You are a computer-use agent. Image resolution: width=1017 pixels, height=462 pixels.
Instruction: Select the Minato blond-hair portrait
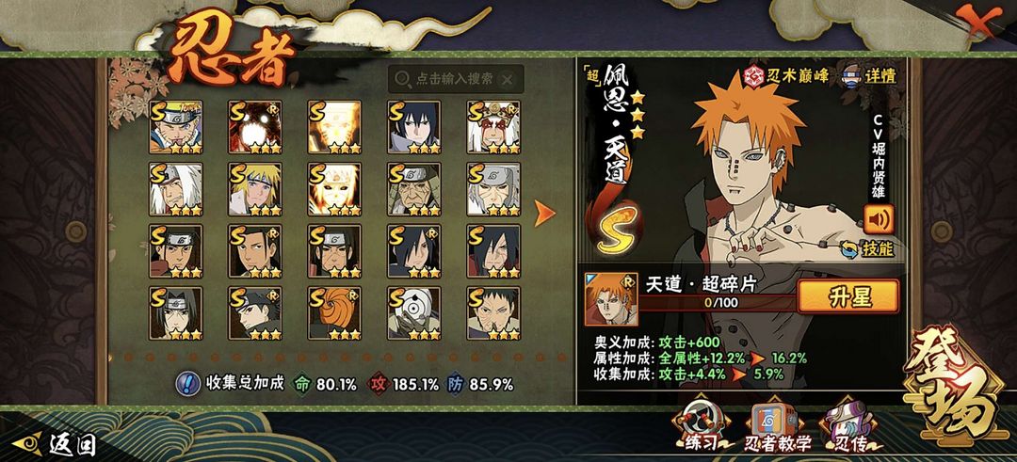(255, 188)
